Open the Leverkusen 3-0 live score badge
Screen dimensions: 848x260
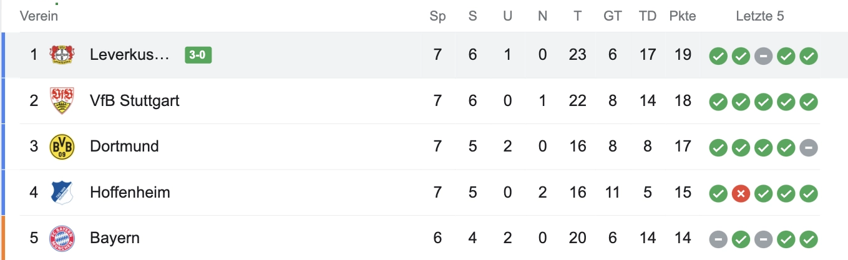click(x=198, y=55)
